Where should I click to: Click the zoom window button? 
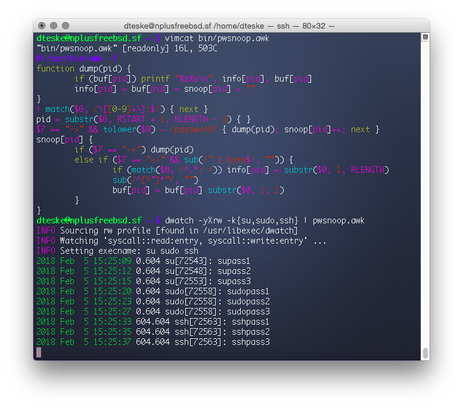pyautogui.click(x=66, y=26)
